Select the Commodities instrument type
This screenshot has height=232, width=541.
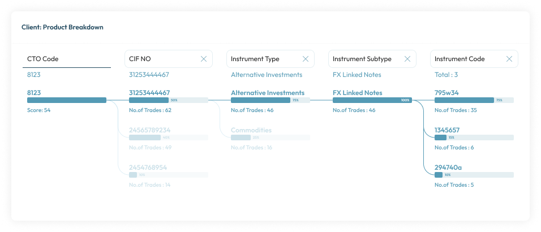coord(251,130)
